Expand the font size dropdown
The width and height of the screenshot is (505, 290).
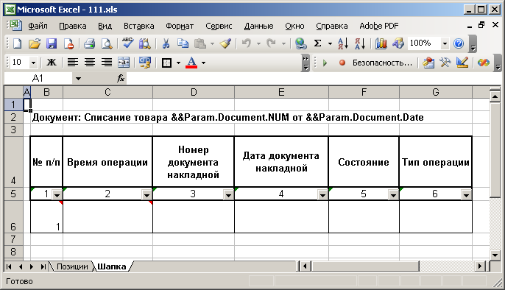click(33, 63)
